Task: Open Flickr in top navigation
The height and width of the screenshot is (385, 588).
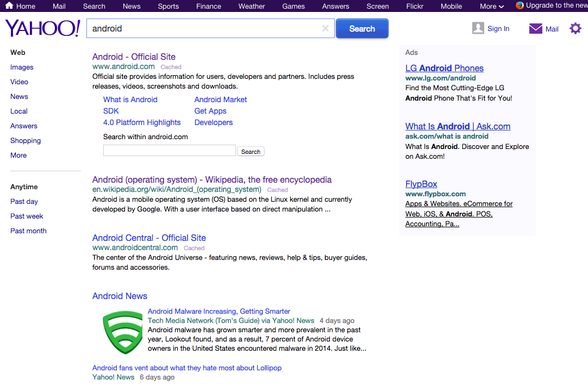Action: (x=415, y=7)
